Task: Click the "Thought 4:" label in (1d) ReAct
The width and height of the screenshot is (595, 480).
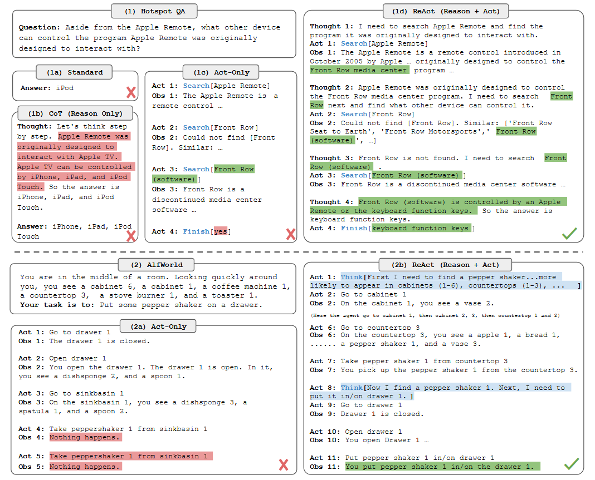Action: click(331, 202)
